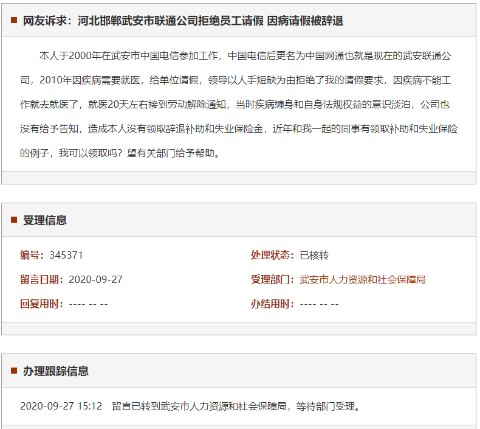480x429 pixels.
Task: Click the red square bullet beside 受理信息
Action: (x=14, y=220)
